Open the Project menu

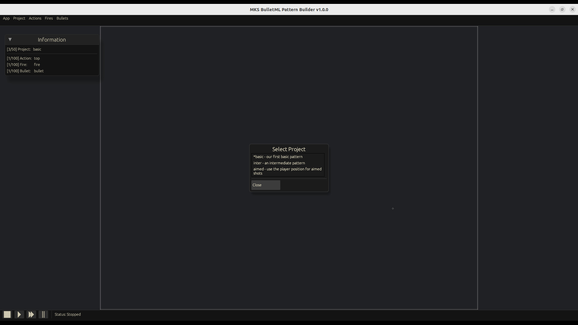point(19,18)
